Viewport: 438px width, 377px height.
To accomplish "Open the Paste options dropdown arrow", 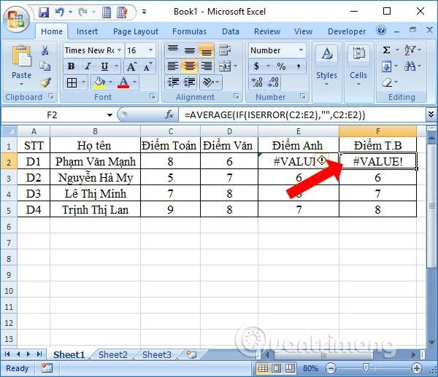I will point(21,85).
